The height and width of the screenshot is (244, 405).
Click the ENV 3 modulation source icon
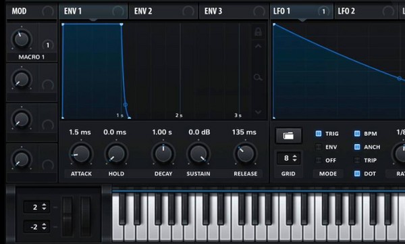point(259,11)
